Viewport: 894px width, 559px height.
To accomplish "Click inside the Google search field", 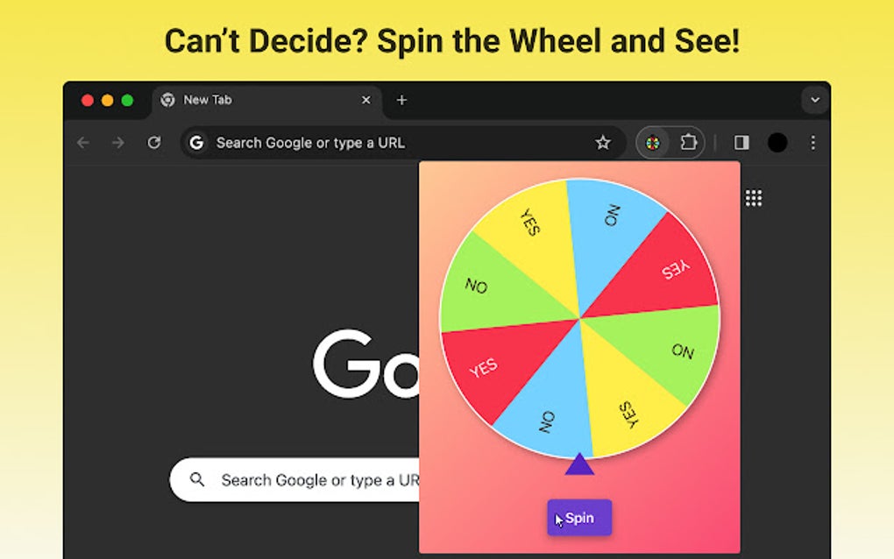I will click(289, 479).
